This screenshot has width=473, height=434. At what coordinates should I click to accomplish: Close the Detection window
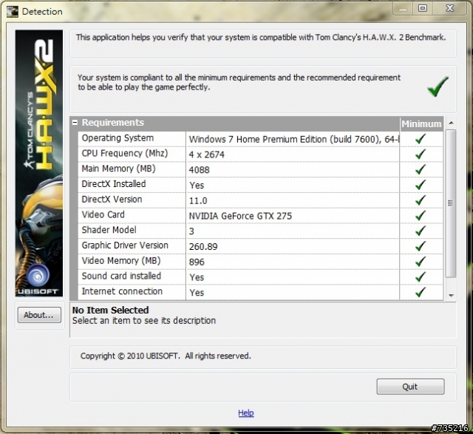tap(450, 8)
